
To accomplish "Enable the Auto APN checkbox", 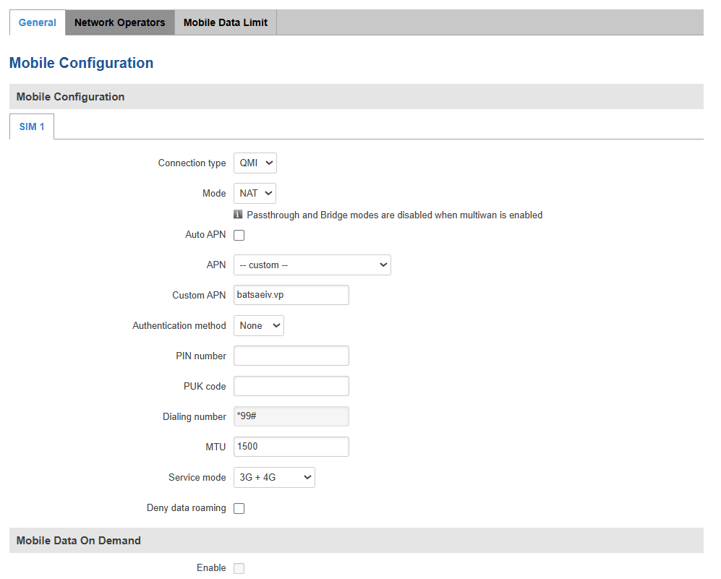I will pyautogui.click(x=239, y=235).
